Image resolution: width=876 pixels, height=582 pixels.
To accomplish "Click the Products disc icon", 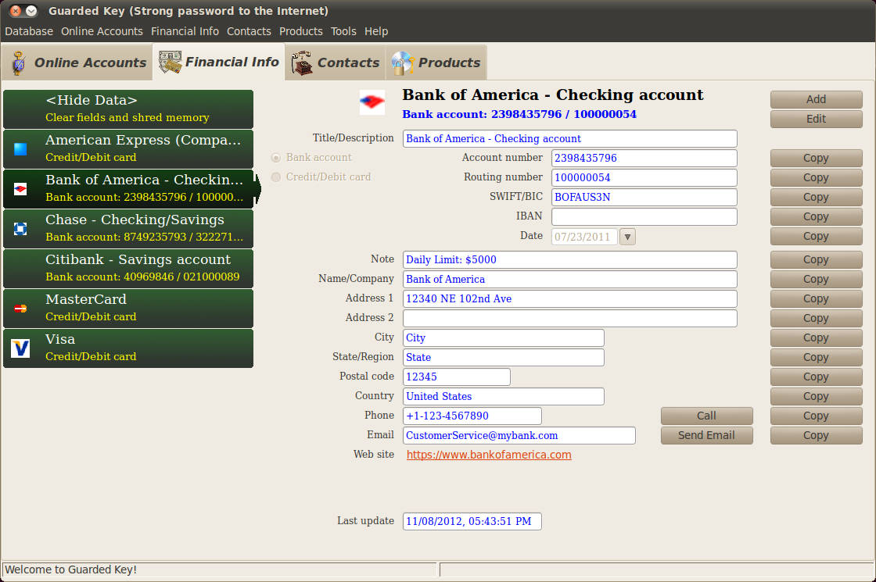I will coord(402,62).
